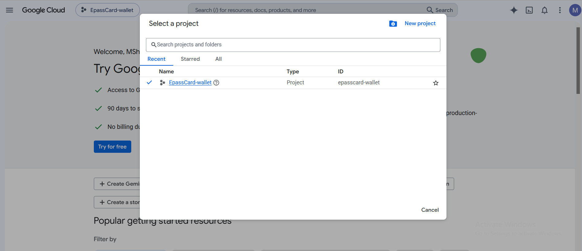Viewport: 582px width, 251px height.
Task: Click the Search button in header
Action: coord(440,10)
